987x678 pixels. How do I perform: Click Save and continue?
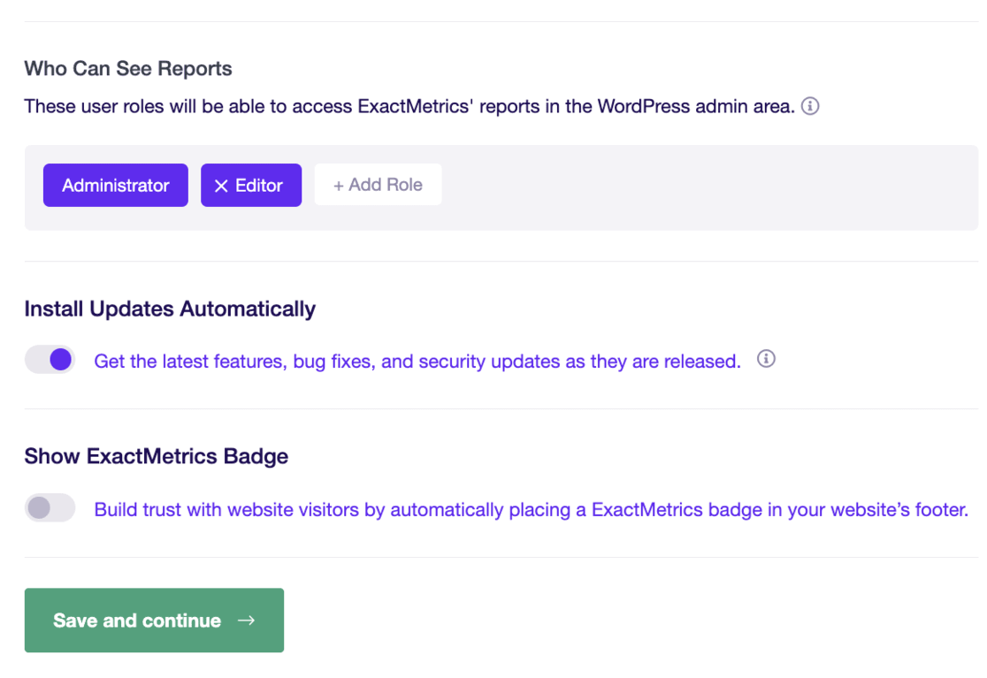click(x=154, y=621)
